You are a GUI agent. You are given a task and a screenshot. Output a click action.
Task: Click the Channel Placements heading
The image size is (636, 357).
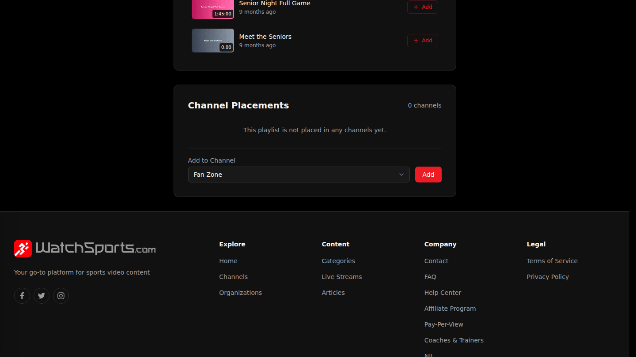click(238, 105)
